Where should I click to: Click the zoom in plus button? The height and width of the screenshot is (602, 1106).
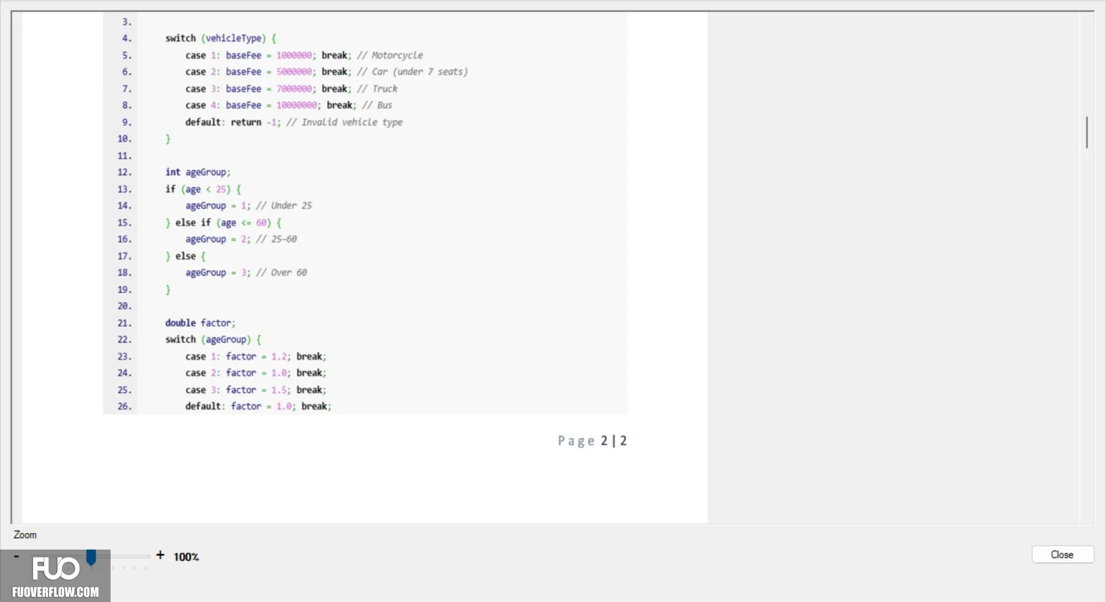[160, 555]
